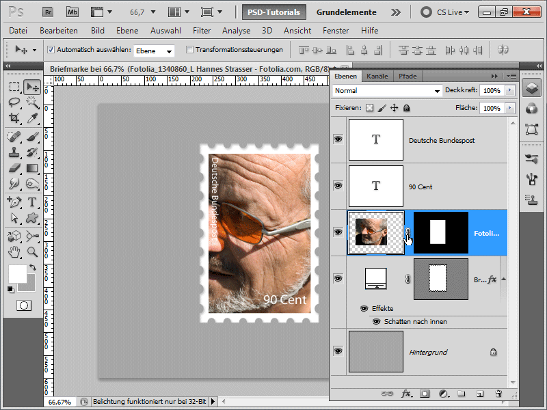Image resolution: width=547 pixels, height=410 pixels.
Task: Select the Eyedropper tool
Action: tap(32, 118)
